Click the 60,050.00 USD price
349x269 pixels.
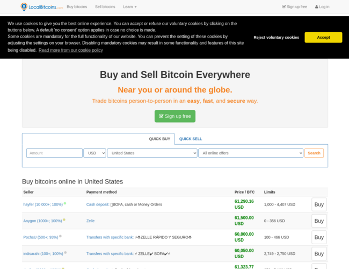click(244, 253)
